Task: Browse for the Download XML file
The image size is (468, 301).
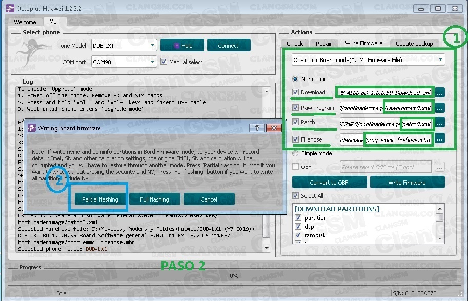Action: [x=440, y=93]
